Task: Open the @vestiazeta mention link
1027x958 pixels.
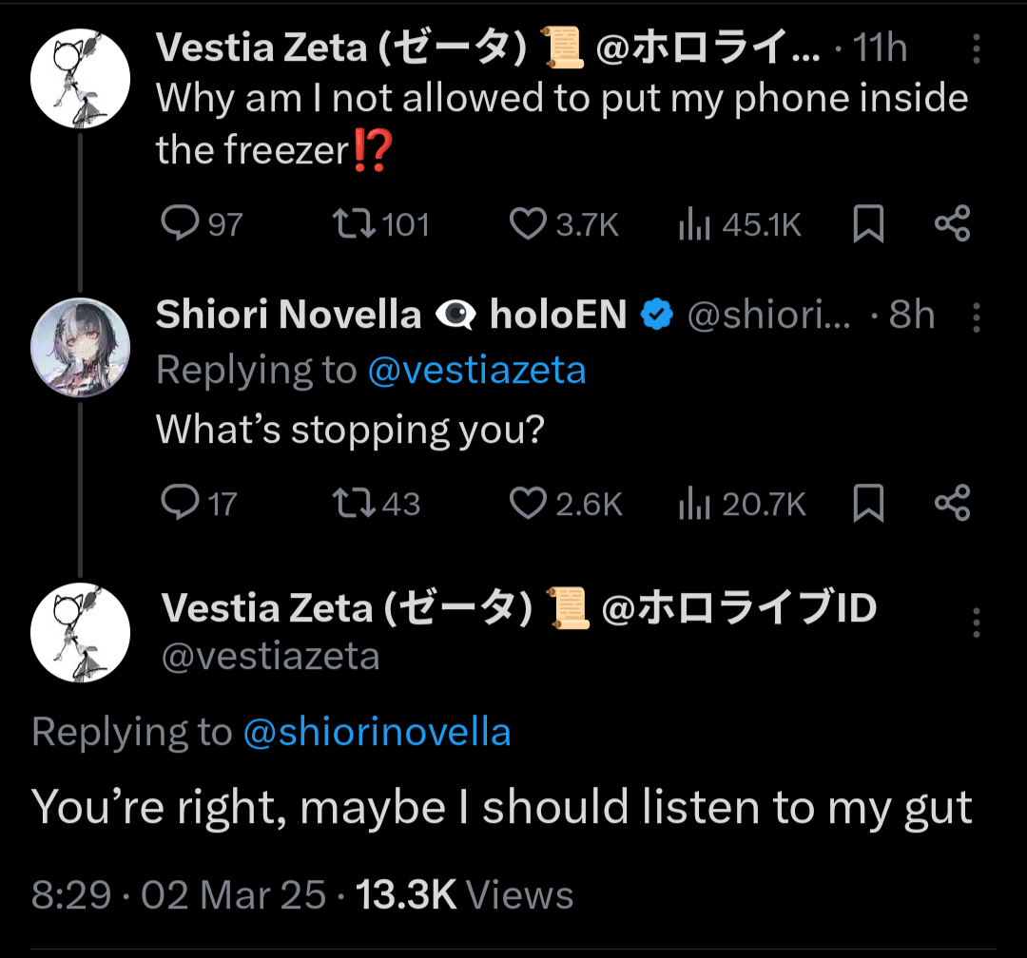Action: click(x=476, y=370)
